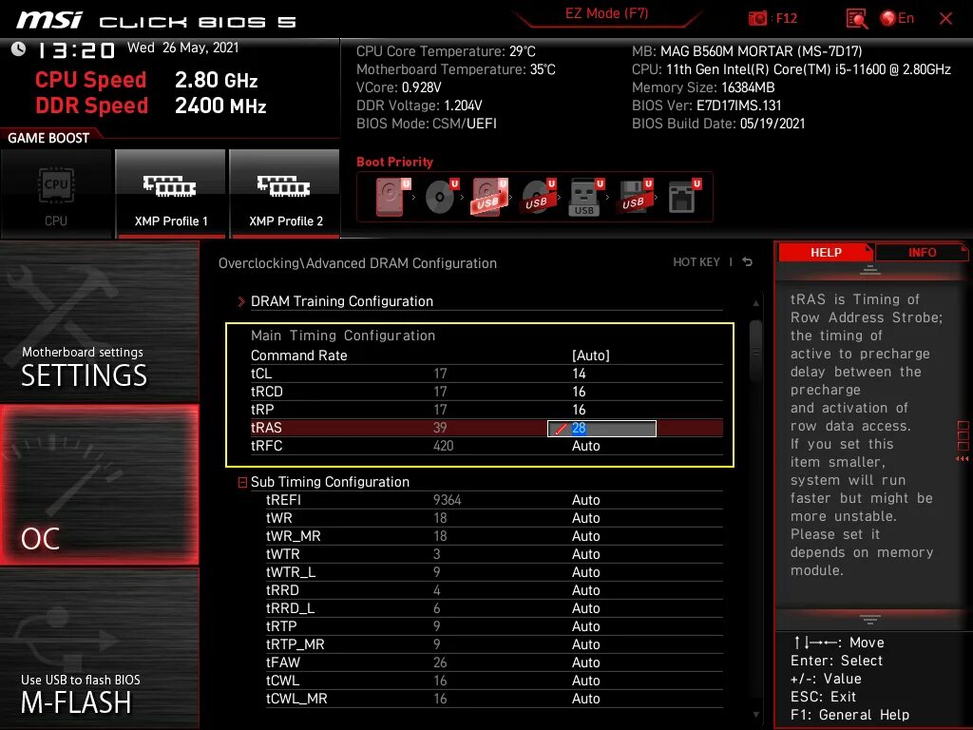Image resolution: width=973 pixels, height=730 pixels.
Task: Open M-FLASH BIOS flashing section
Action: 99,648
